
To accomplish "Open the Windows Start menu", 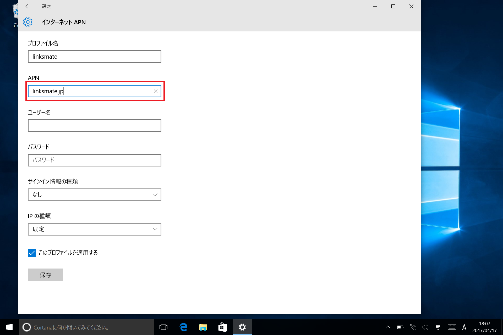I will [9, 327].
